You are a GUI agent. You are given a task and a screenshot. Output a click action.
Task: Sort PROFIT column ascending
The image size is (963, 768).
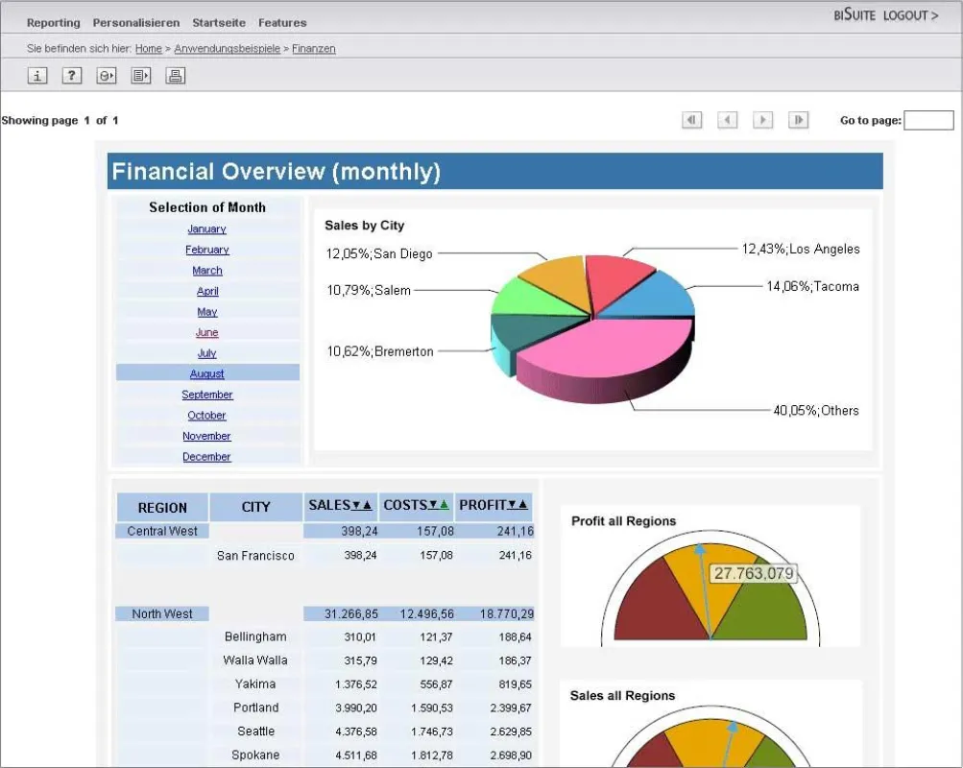pos(522,505)
